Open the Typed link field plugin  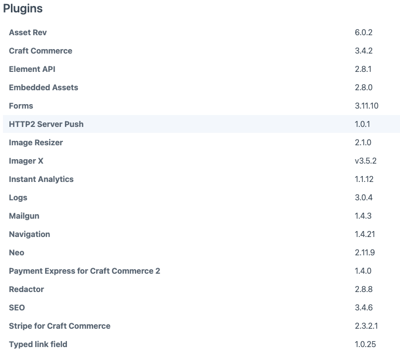(38, 344)
